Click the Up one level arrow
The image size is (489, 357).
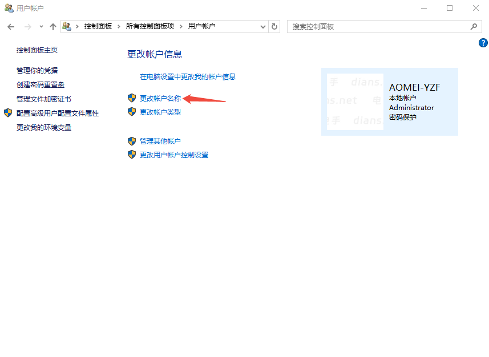coord(52,26)
